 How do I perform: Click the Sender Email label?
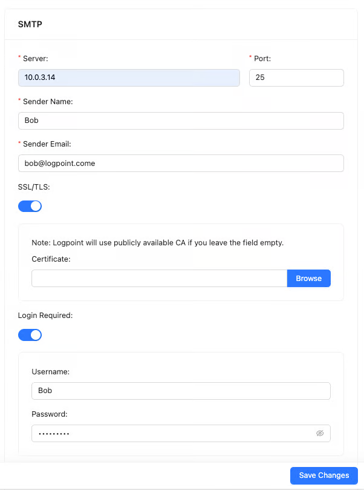click(x=47, y=144)
